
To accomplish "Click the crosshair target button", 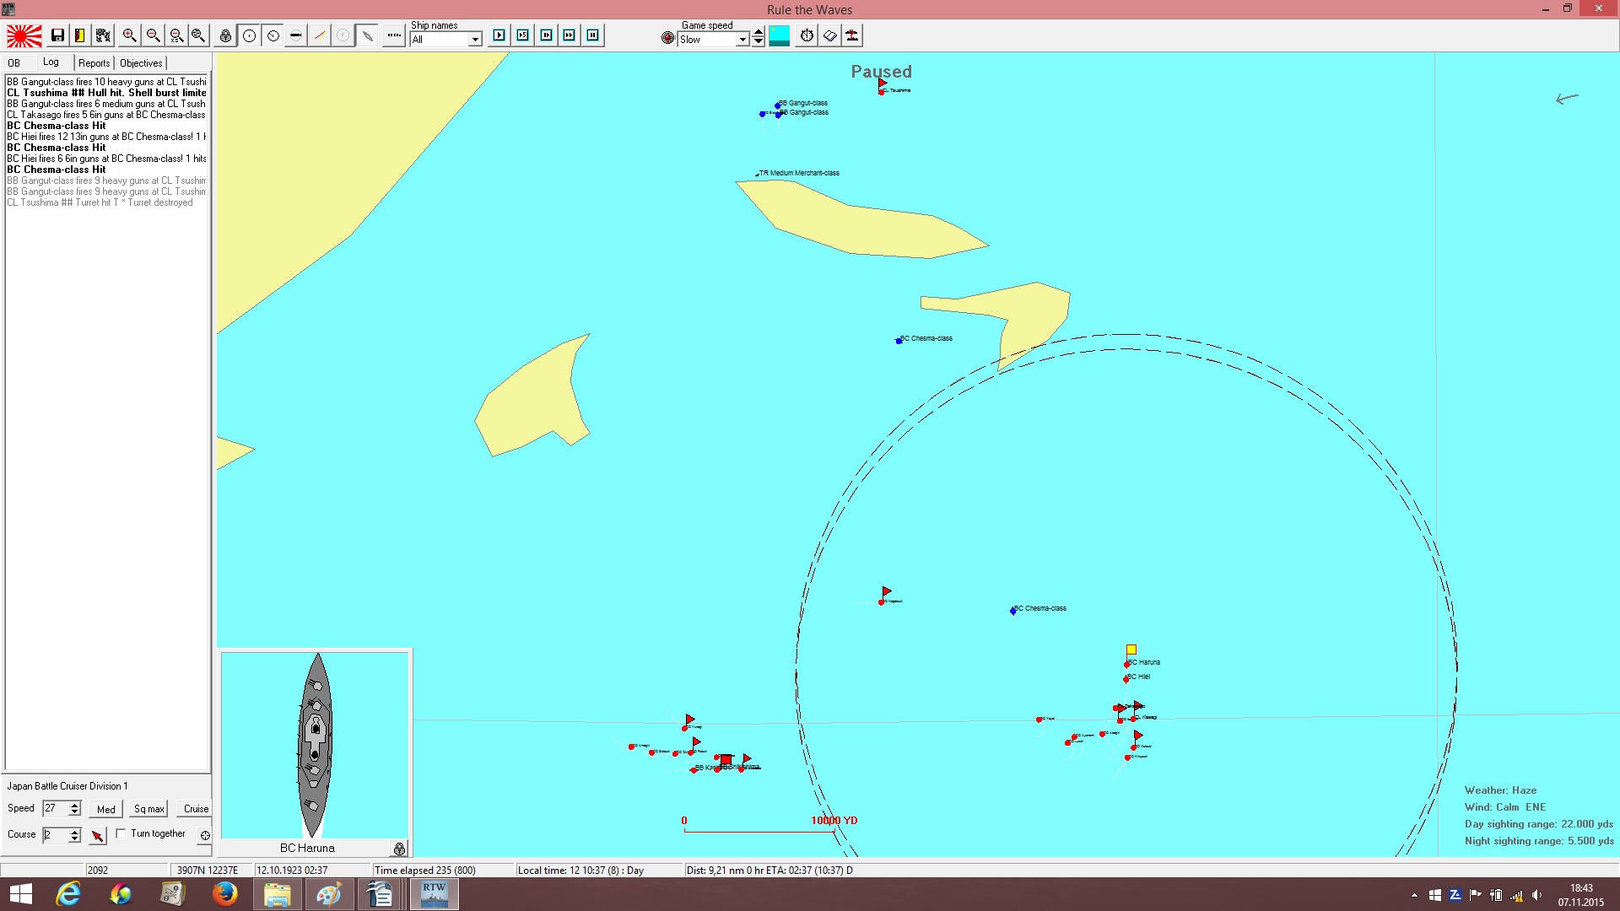I will click(204, 835).
